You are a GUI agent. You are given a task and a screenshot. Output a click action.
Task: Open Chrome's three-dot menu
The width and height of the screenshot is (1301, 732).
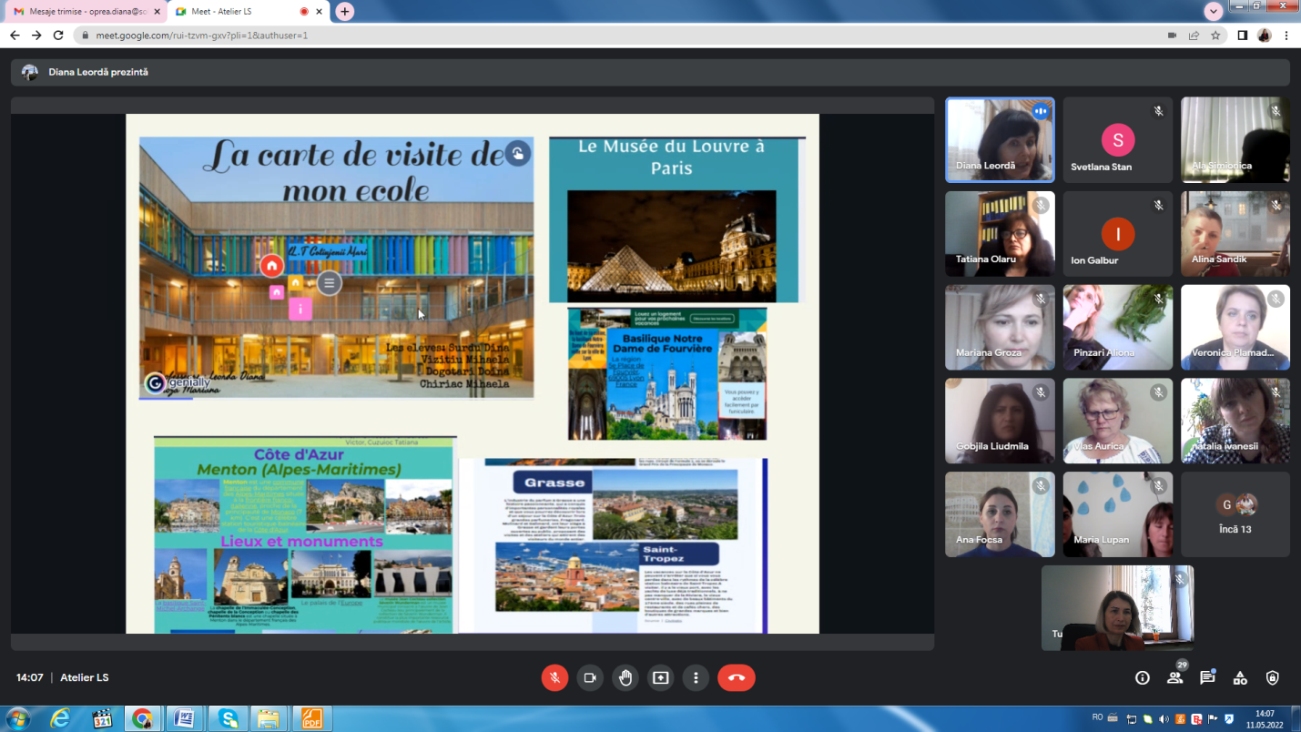[x=1286, y=36]
